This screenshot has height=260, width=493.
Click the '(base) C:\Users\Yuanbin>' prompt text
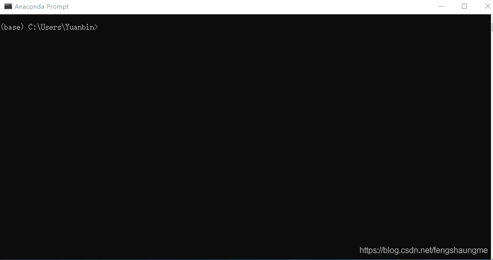tap(50, 27)
